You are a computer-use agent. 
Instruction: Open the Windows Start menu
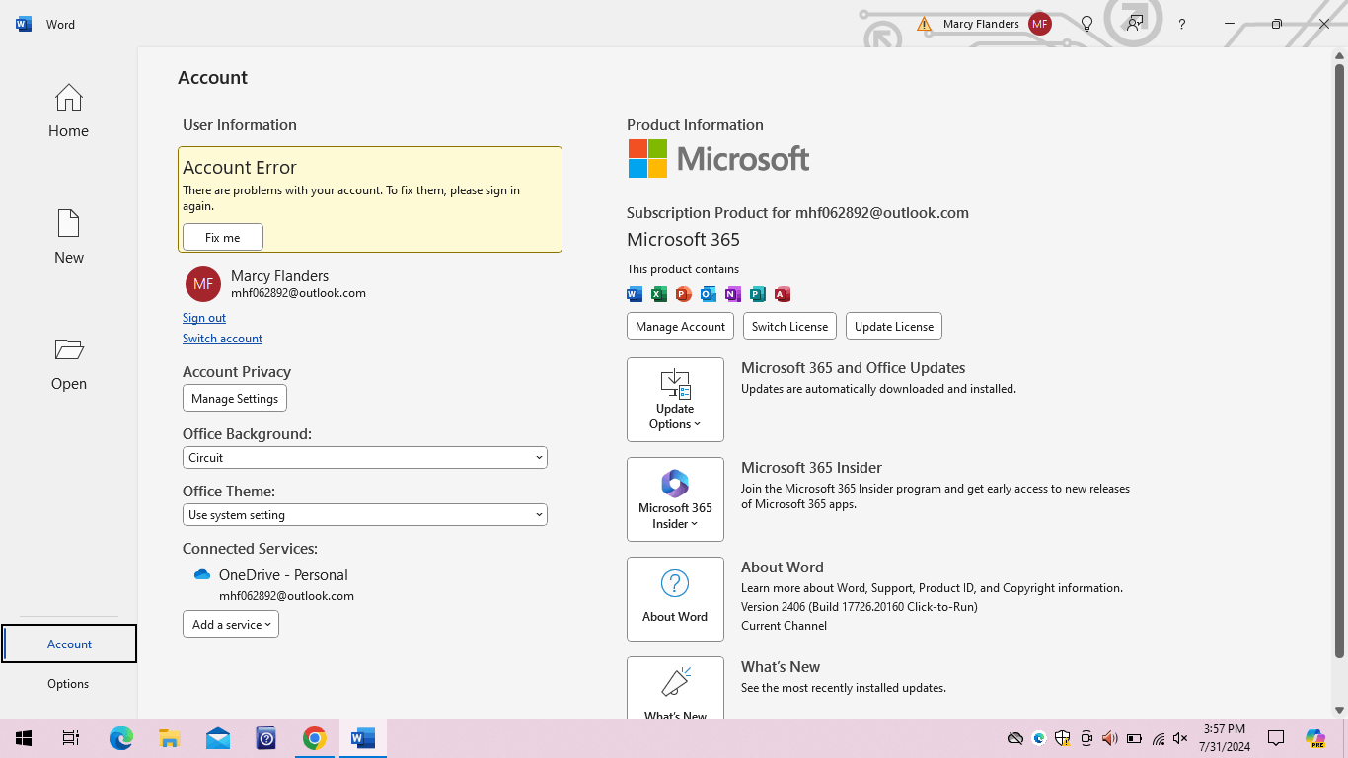[24, 738]
